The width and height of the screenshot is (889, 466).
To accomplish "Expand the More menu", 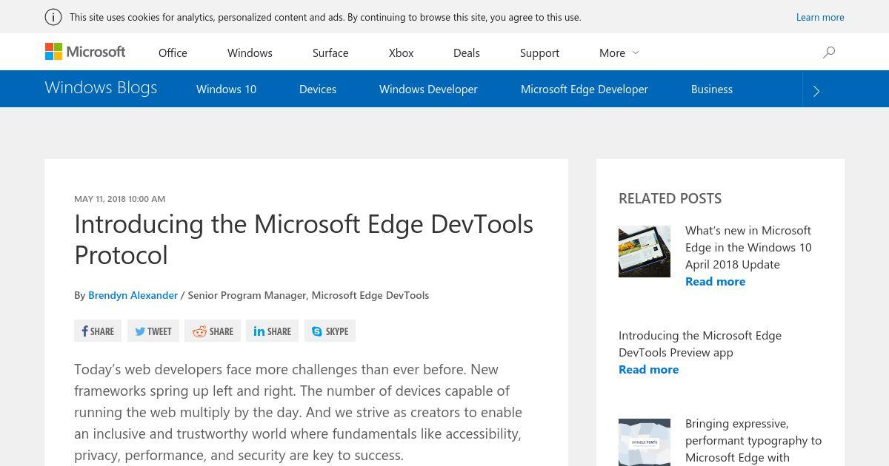I will pos(619,53).
